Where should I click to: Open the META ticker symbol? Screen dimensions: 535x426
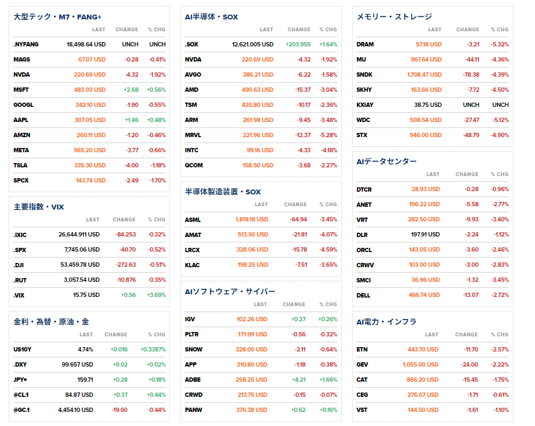pos(21,150)
